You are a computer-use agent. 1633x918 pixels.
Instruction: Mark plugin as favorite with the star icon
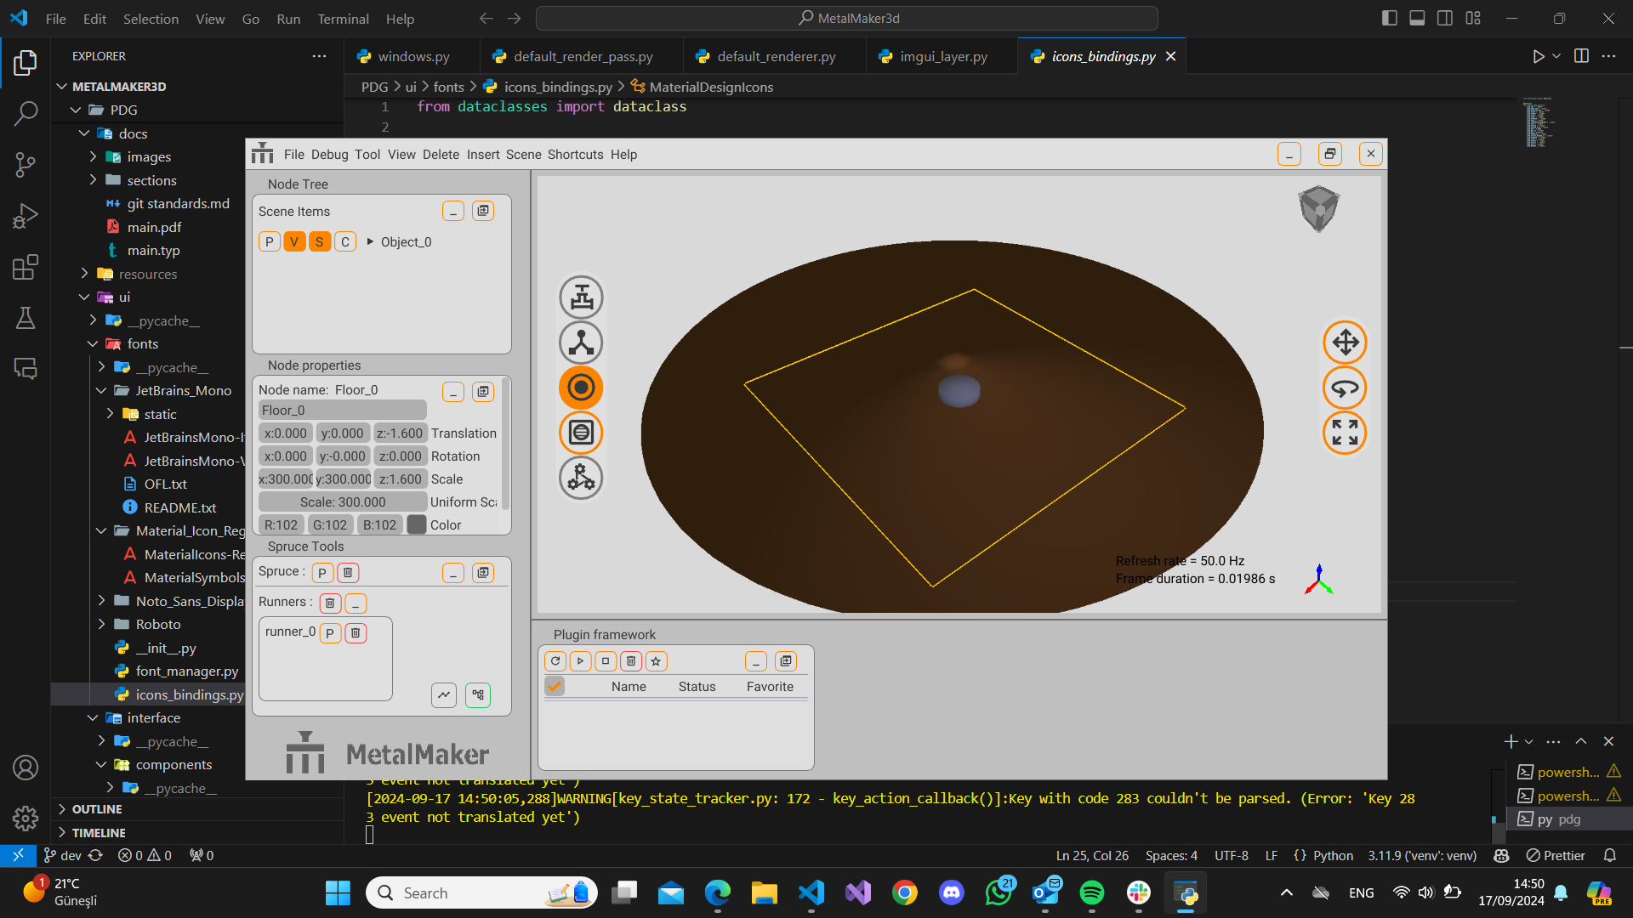[656, 661]
